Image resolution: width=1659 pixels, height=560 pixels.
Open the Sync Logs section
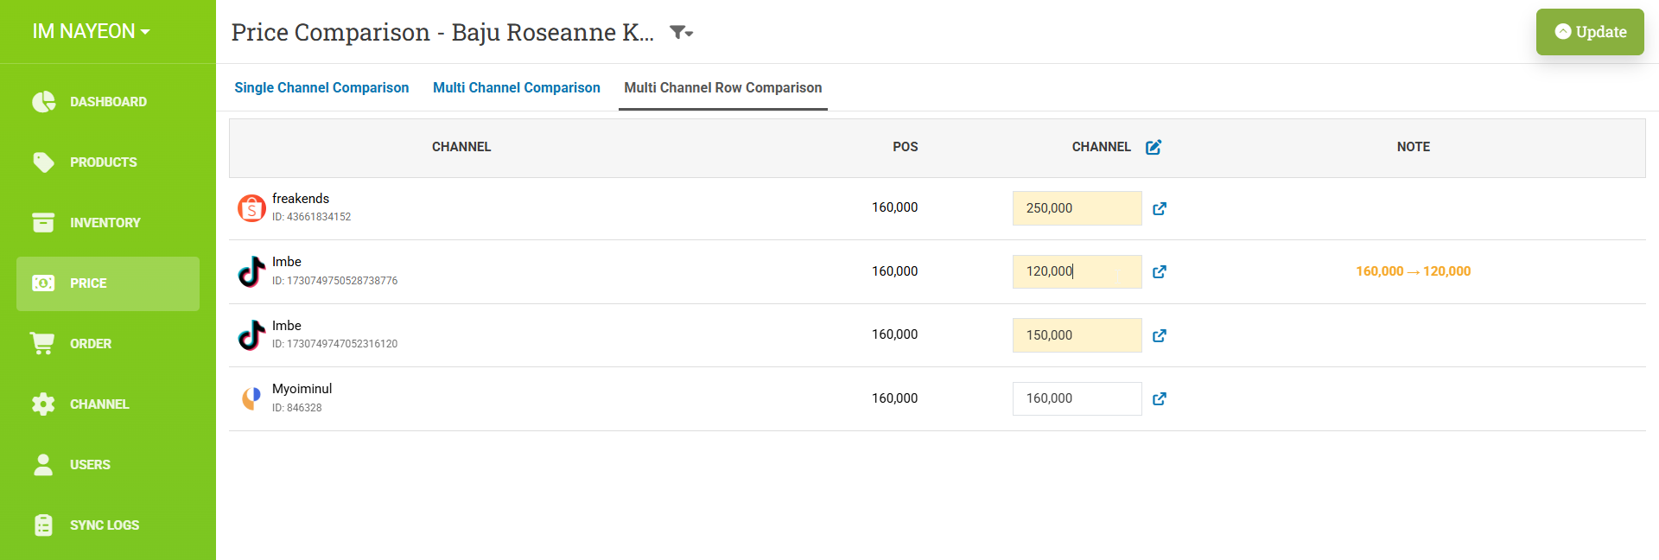[104, 525]
